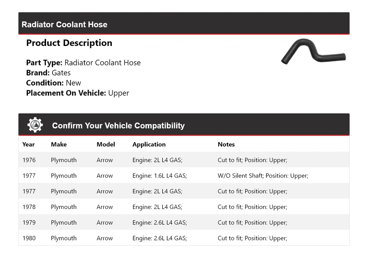Image resolution: width=368 pixels, height=258 pixels.
Task: Click the Placement On Vehicle: Upper line
Action: click(x=77, y=93)
